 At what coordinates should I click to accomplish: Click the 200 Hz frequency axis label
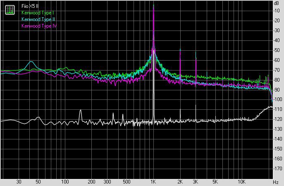tap(91, 181)
